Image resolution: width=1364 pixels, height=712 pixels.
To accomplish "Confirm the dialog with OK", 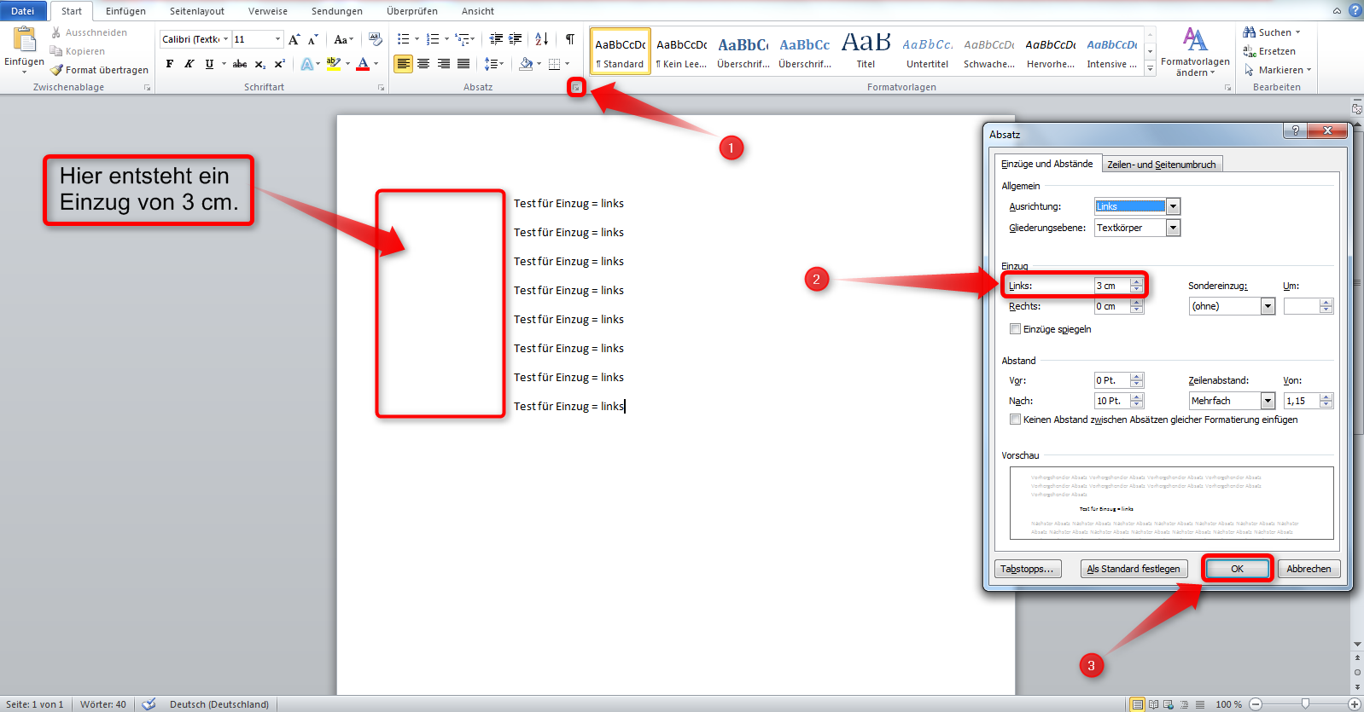I will pyautogui.click(x=1237, y=569).
